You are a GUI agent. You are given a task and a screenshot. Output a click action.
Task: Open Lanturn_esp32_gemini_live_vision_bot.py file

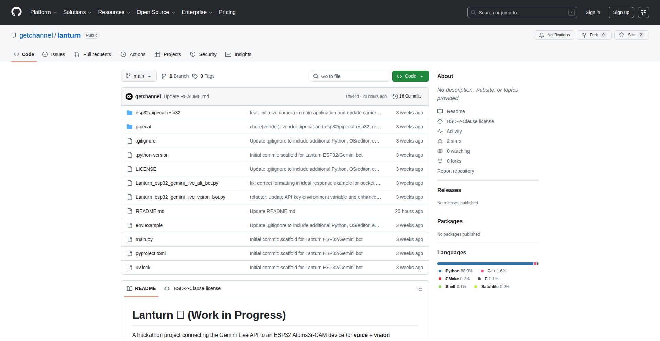point(180,197)
